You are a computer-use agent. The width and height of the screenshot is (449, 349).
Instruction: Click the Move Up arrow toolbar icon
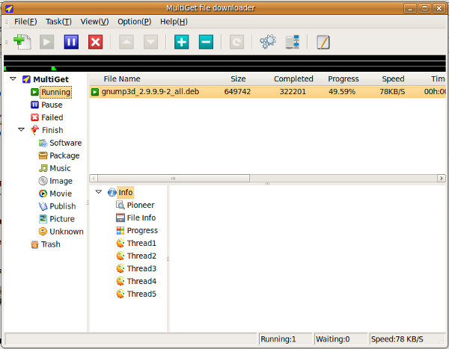pyautogui.click(x=126, y=43)
